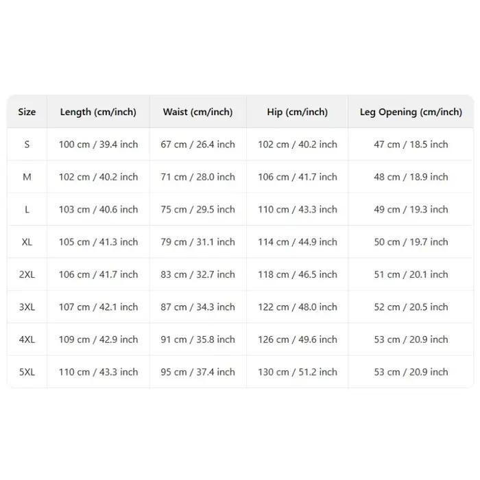The image size is (480, 480).
Task: Select the 71 cm / 28.0 inch cell
Action: coord(197,177)
